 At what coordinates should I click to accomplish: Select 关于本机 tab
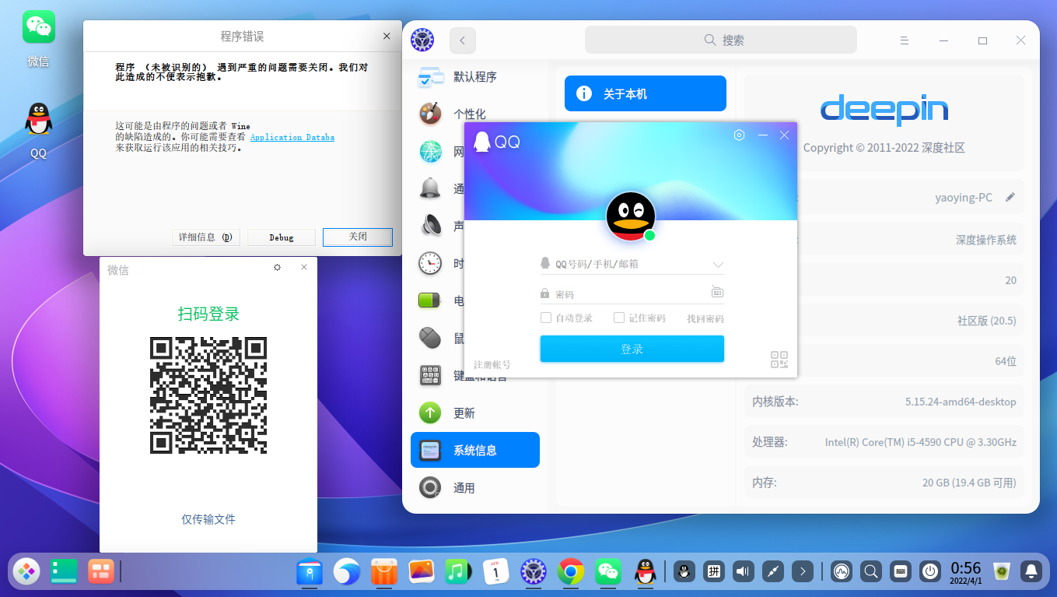[x=646, y=93]
